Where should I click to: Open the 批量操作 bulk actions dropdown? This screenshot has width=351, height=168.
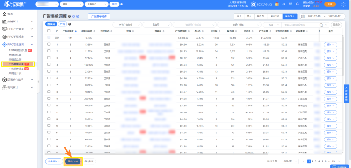54,161
